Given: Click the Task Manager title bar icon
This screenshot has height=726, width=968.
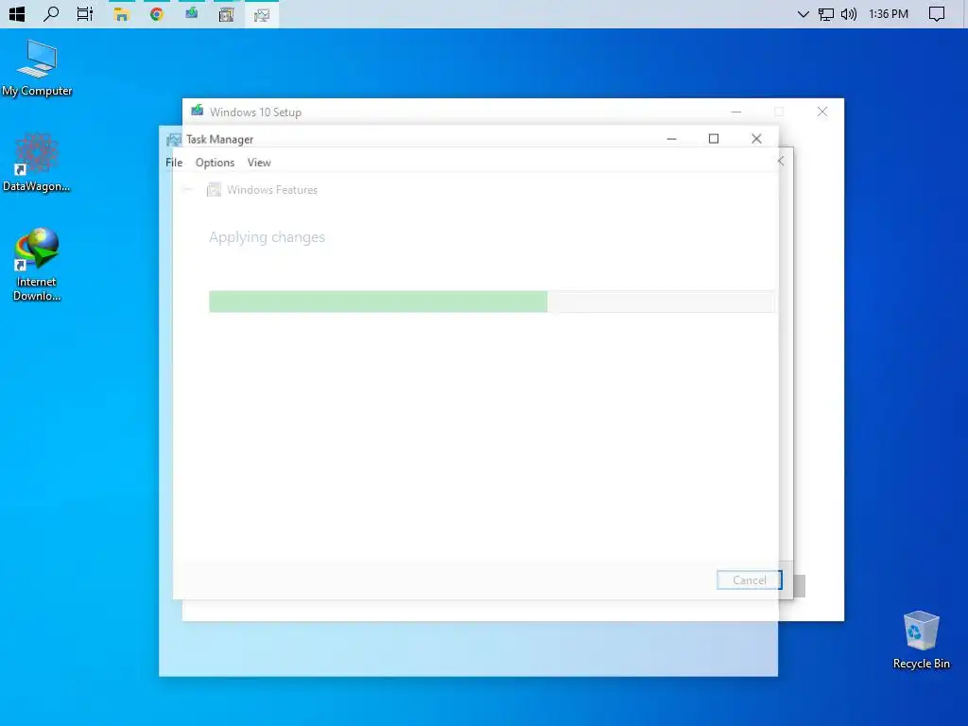Looking at the screenshot, I should click(174, 140).
